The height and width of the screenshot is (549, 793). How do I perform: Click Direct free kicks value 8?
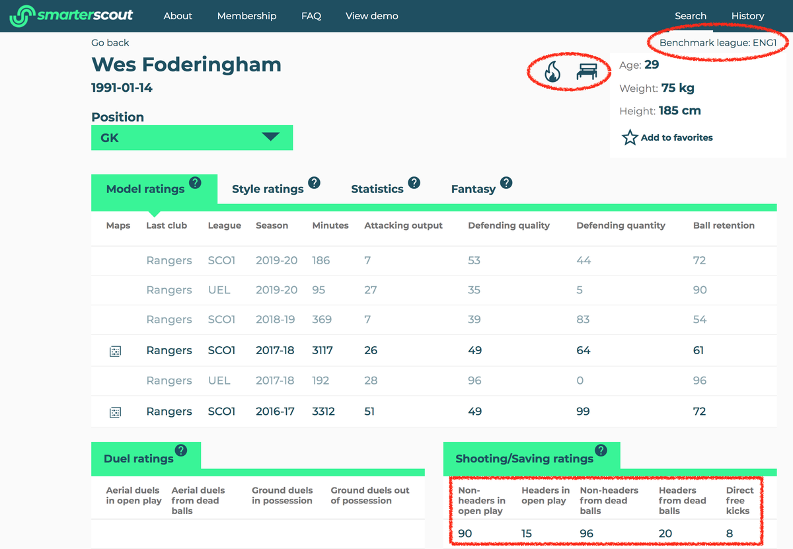pos(730,534)
